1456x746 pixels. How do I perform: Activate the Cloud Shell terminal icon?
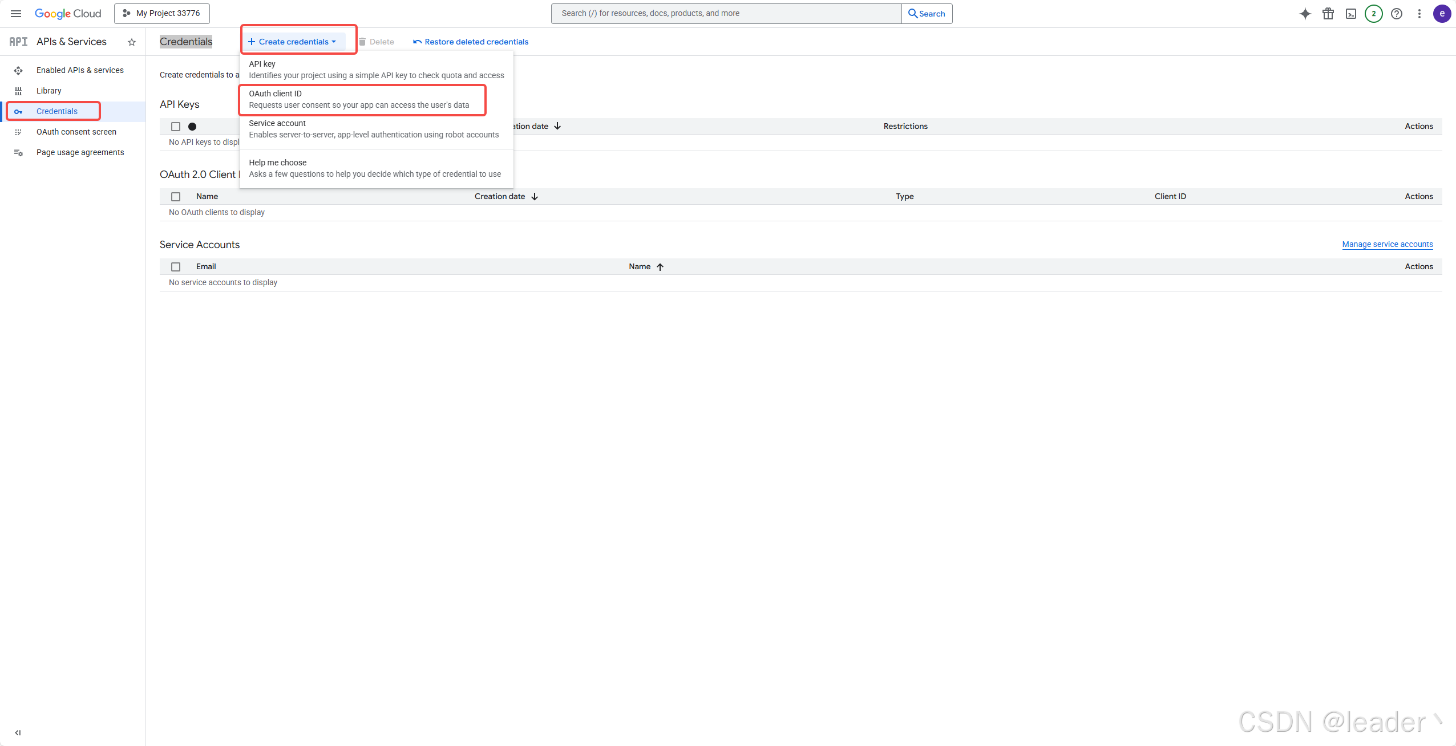[1351, 14]
